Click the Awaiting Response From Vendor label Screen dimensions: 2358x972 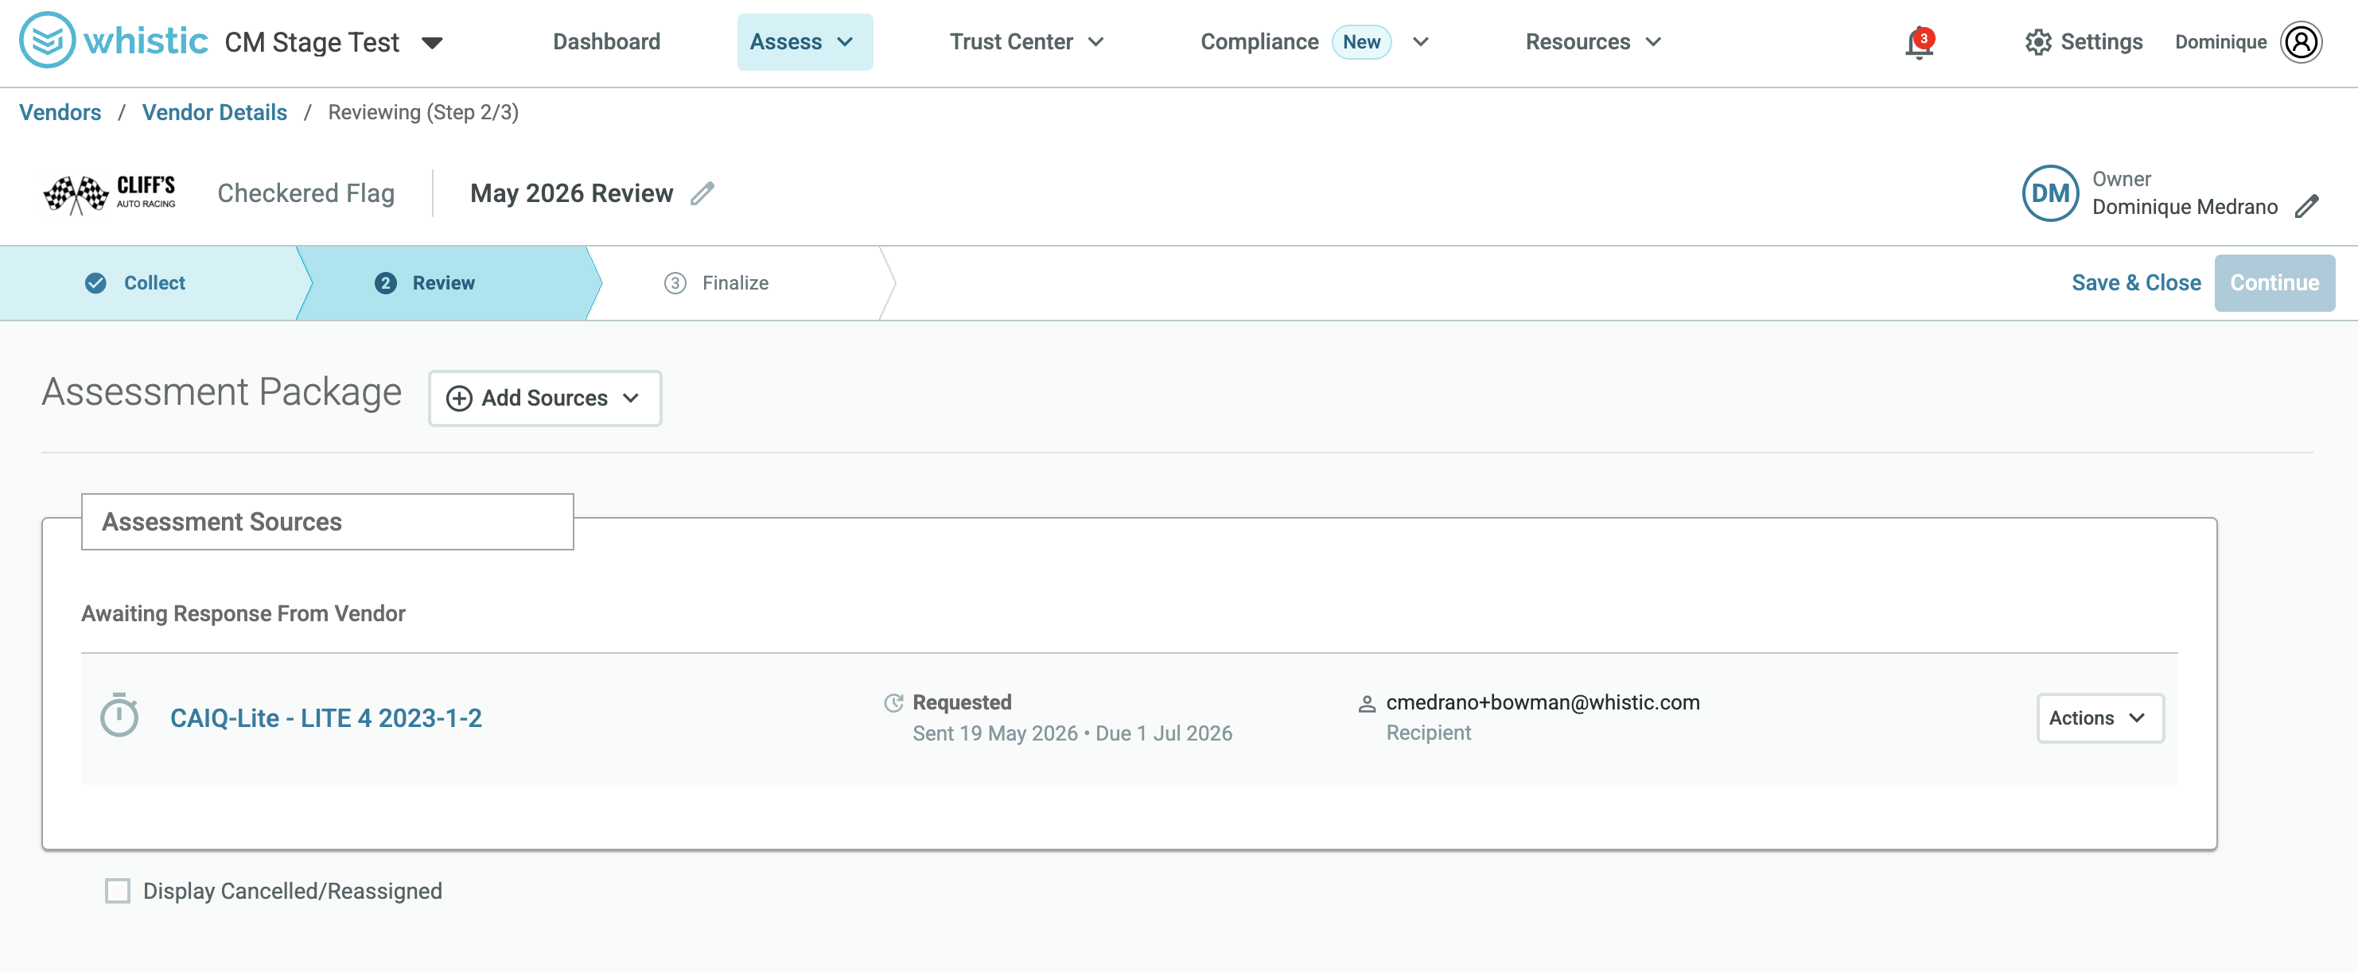pos(243,613)
